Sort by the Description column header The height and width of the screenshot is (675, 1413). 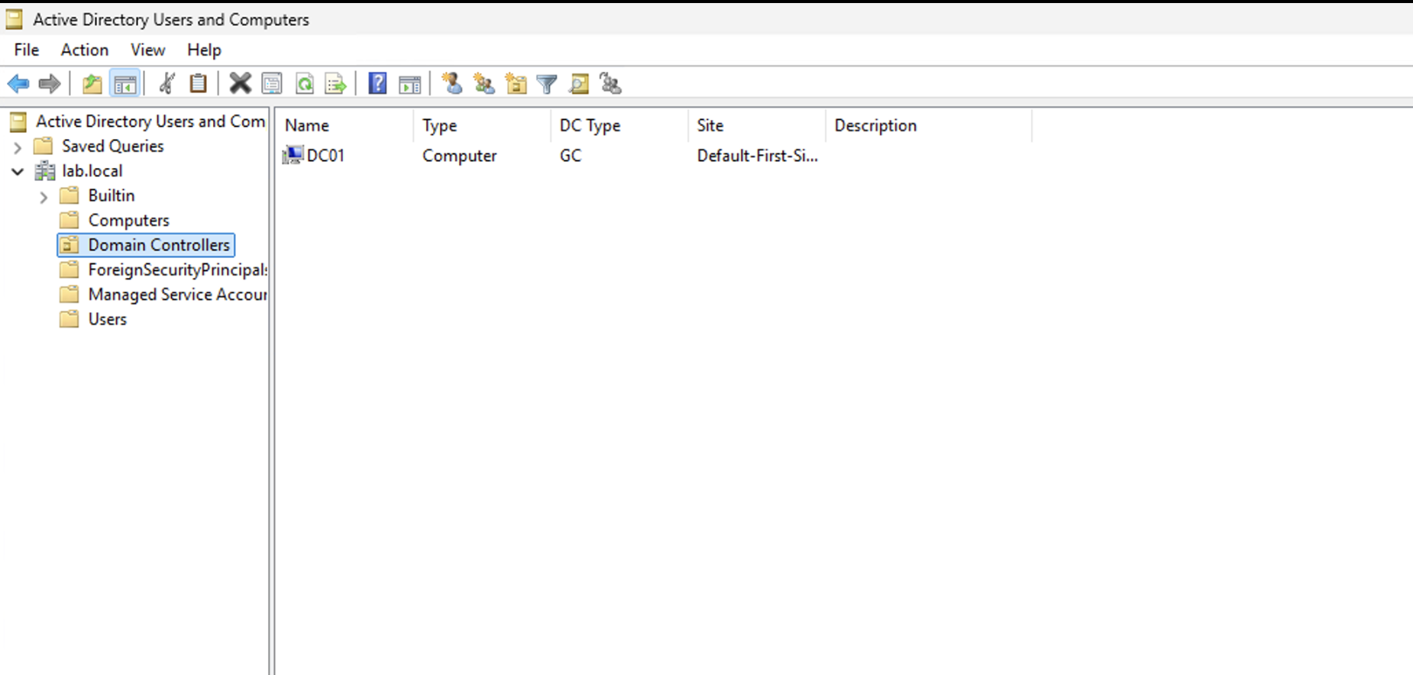(928, 125)
